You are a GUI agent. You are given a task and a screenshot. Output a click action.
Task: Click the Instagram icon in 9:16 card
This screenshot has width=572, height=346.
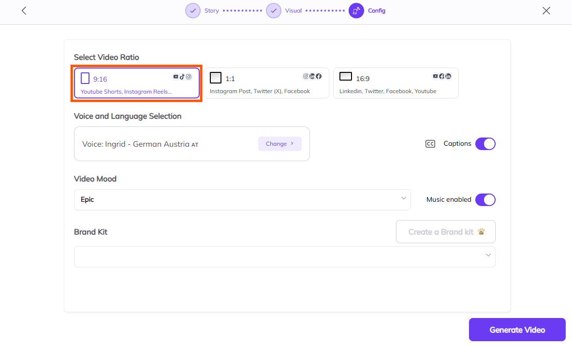tap(189, 76)
